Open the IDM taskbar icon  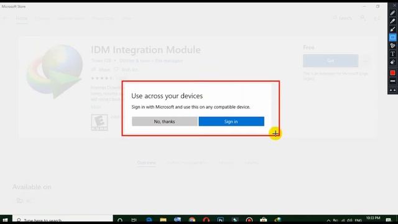pyautogui.click(x=278, y=220)
